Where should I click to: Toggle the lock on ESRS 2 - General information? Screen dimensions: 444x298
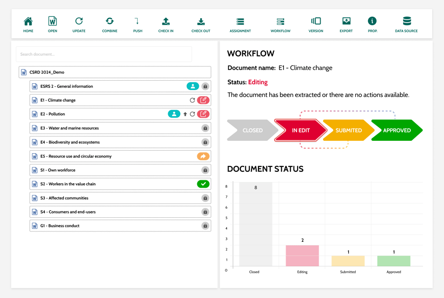click(205, 86)
